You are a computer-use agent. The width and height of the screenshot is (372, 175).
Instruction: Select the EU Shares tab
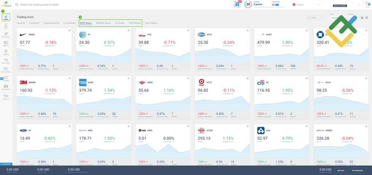tap(120, 23)
